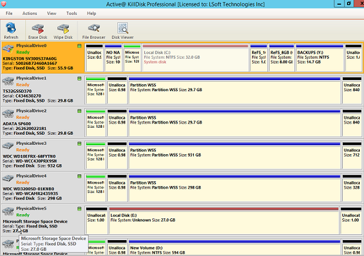Click the WDC WD3200SD-01KNB0 drive name
Screen dimensions: 364x256
[28, 189]
